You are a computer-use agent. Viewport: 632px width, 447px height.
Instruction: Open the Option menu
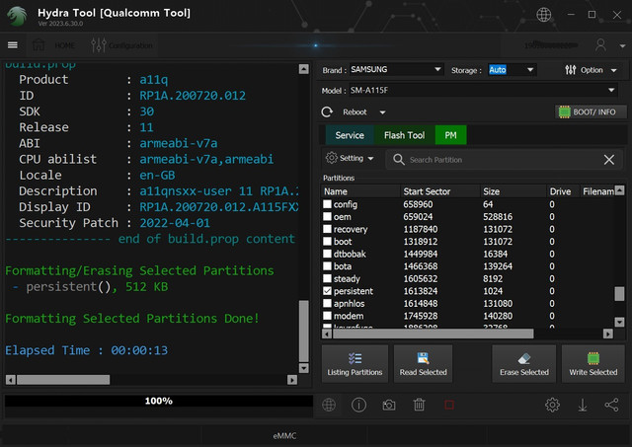pyautogui.click(x=591, y=70)
